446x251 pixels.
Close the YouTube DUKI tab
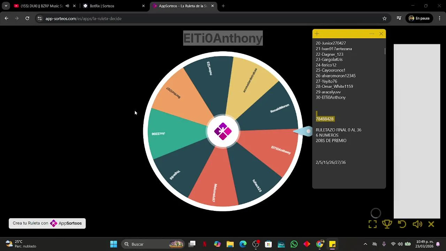[x=74, y=6]
